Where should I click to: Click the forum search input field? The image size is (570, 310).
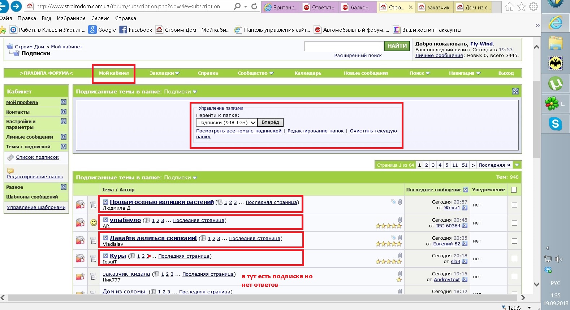(344, 46)
